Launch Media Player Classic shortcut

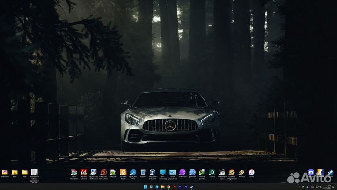tap(222, 173)
